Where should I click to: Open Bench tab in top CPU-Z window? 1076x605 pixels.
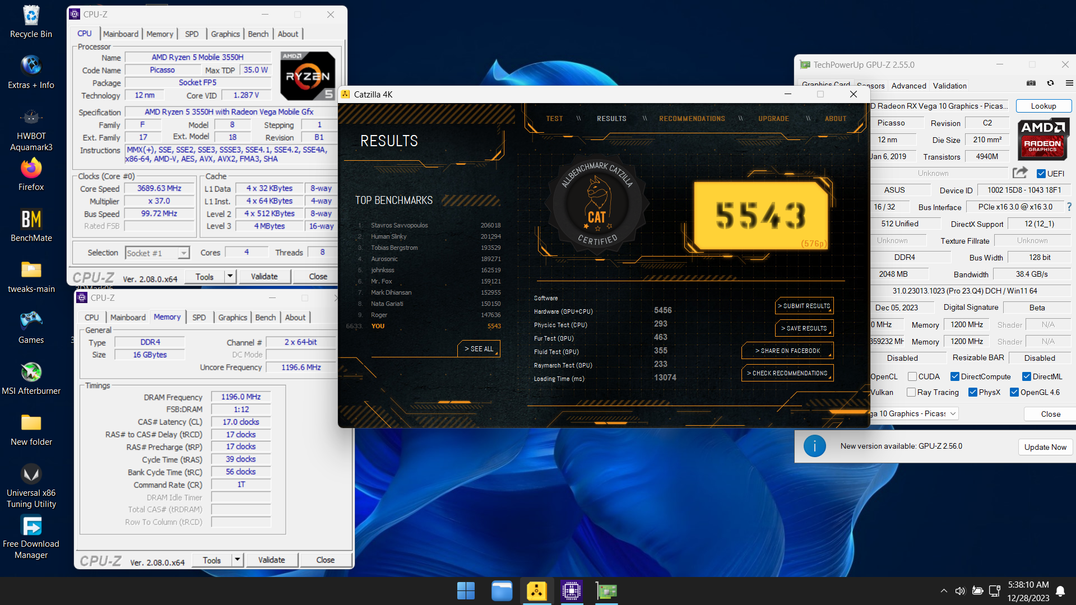click(258, 34)
